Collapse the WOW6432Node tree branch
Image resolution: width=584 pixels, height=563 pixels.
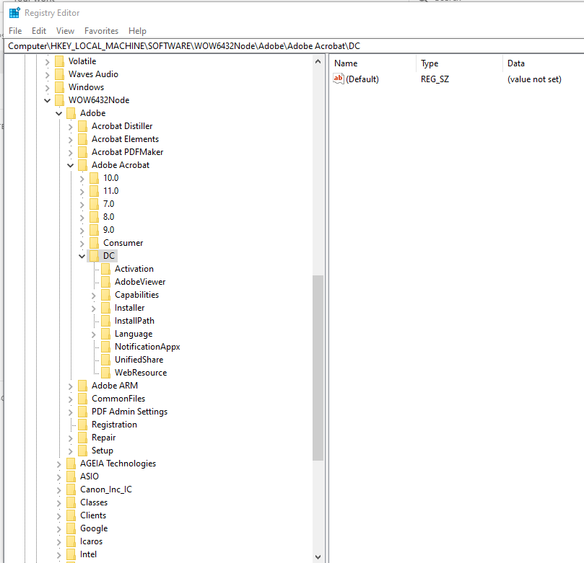47,99
